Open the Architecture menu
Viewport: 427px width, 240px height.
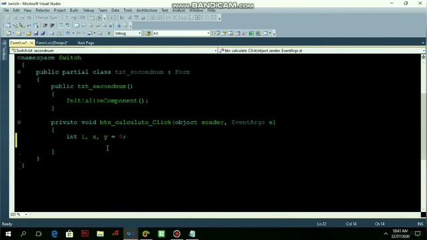tap(147, 11)
